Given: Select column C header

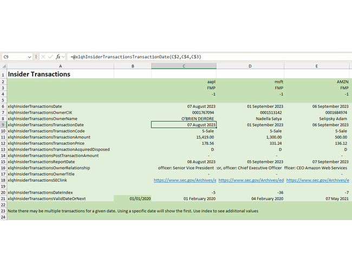Looking at the screenshot, I should pos(184,66).
